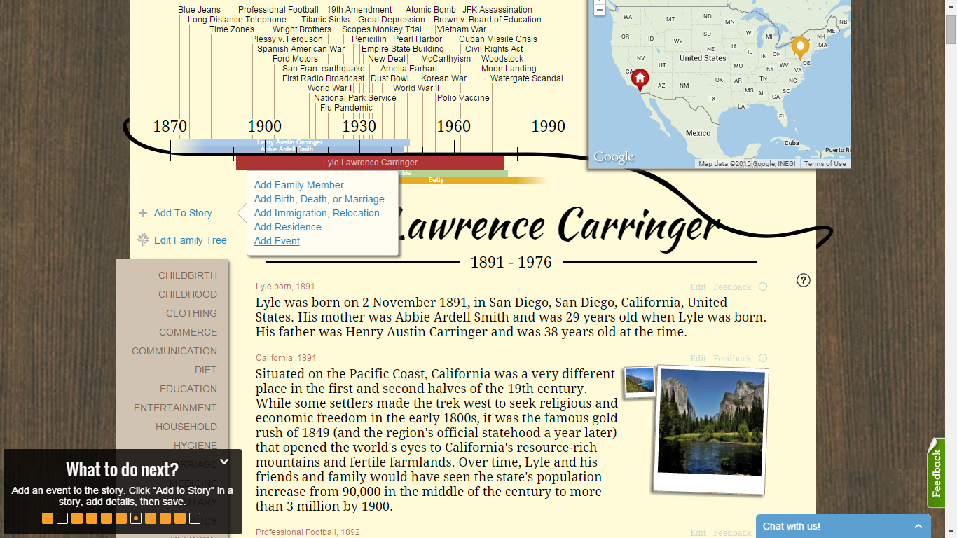Click the Professional Football, 1892 story heading
The image size is (957, 538).
click(308, 532)
